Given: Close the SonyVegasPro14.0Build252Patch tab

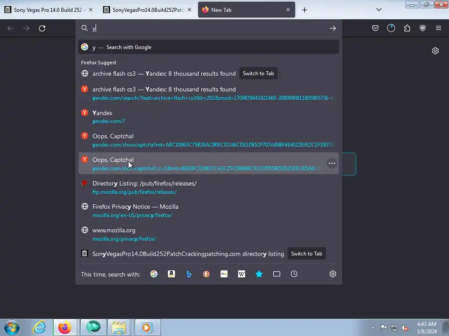Looking at the screenshot, I should 189,10.
